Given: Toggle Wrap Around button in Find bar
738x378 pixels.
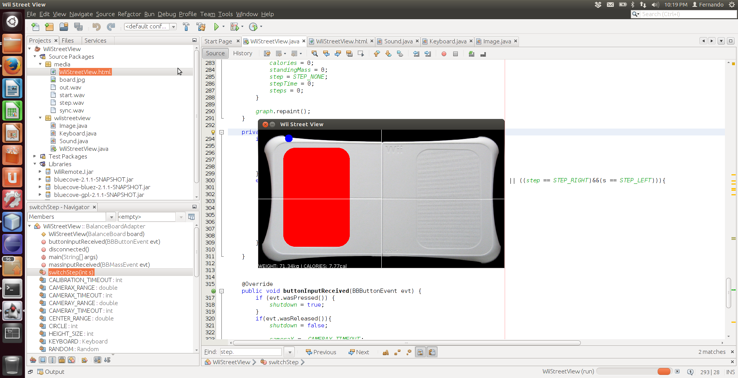Looking at the screenshot, I should pyautogui.click(x=432, y=352).
